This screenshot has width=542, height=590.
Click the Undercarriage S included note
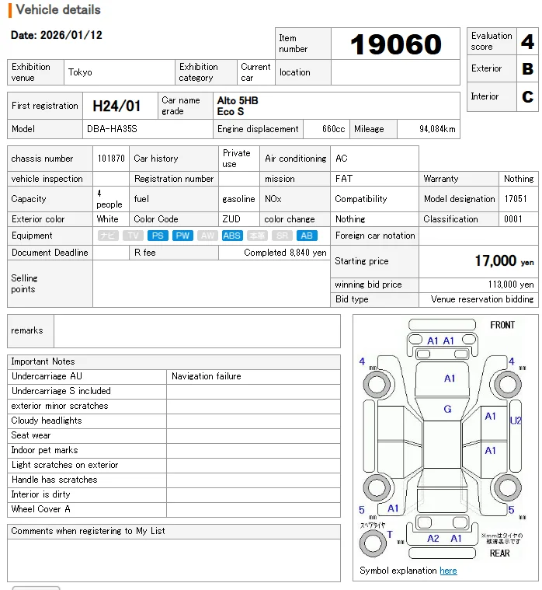[61, 391]
